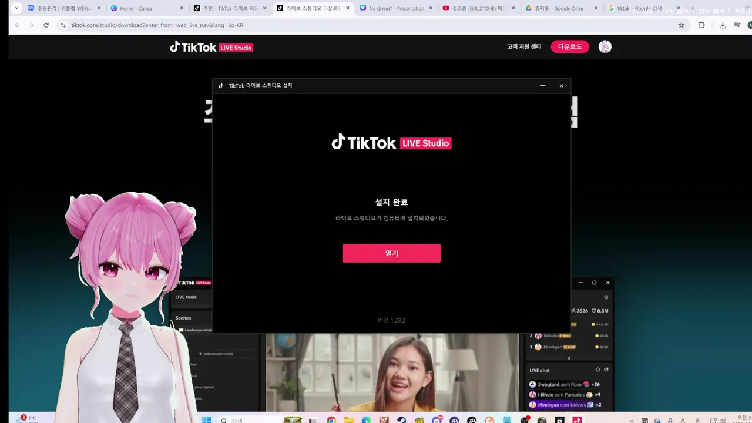Viewport: 752px width, 423px height.
Task: Click the Scenes label in preview
Action: (x=183, y=318)
